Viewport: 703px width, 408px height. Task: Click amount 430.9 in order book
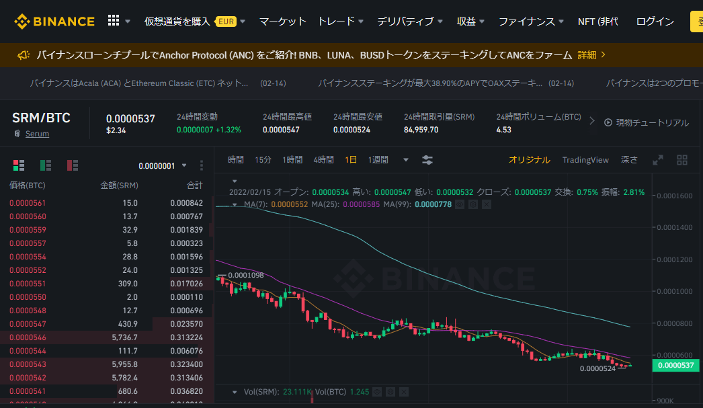click(128, 324)
